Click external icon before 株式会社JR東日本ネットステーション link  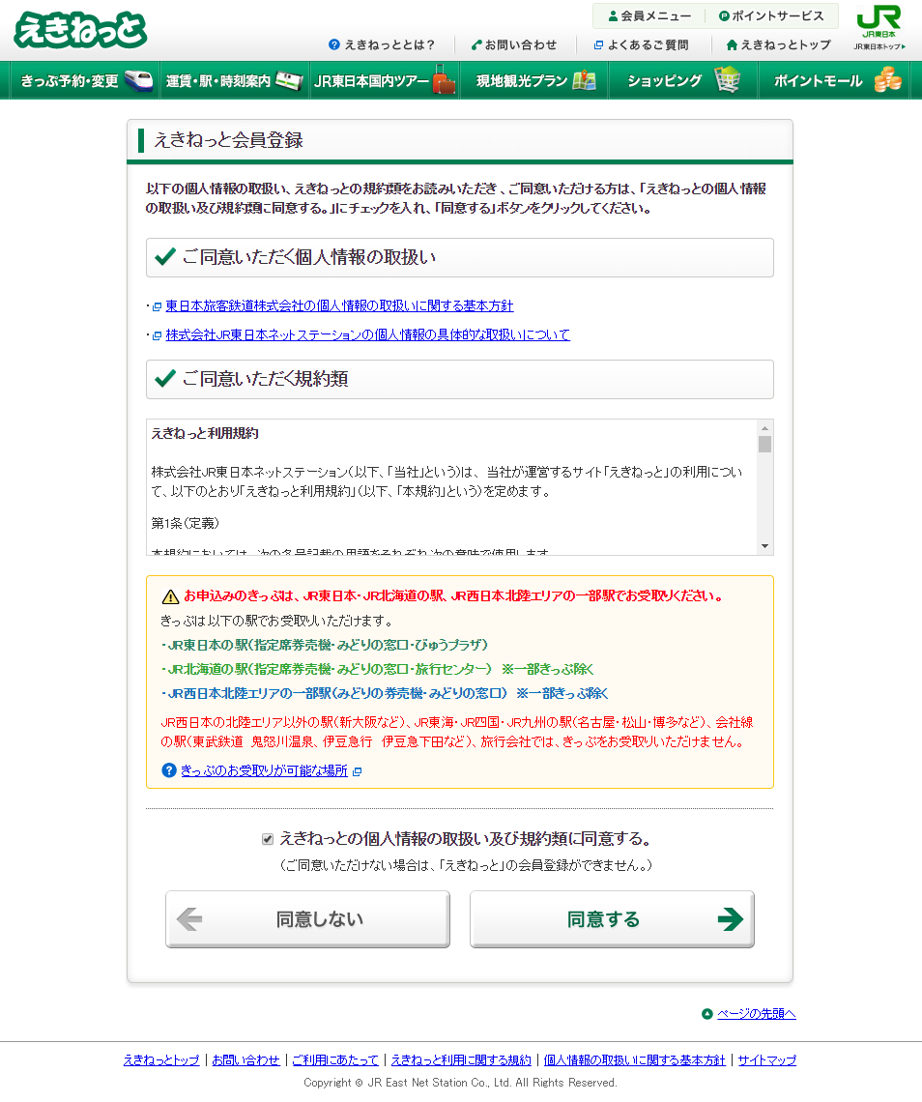tap(158, 335)
